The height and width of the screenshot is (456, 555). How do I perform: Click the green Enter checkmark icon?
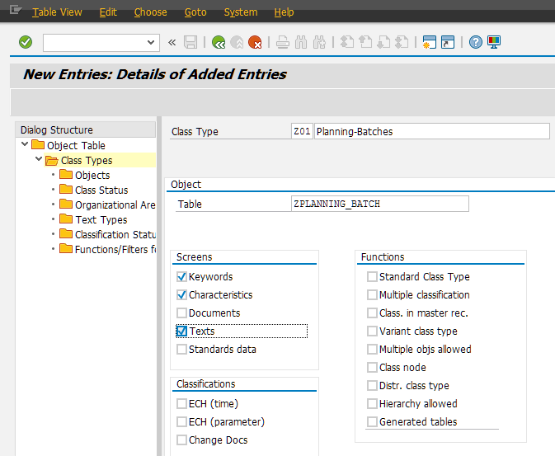[x=26, y=42]
